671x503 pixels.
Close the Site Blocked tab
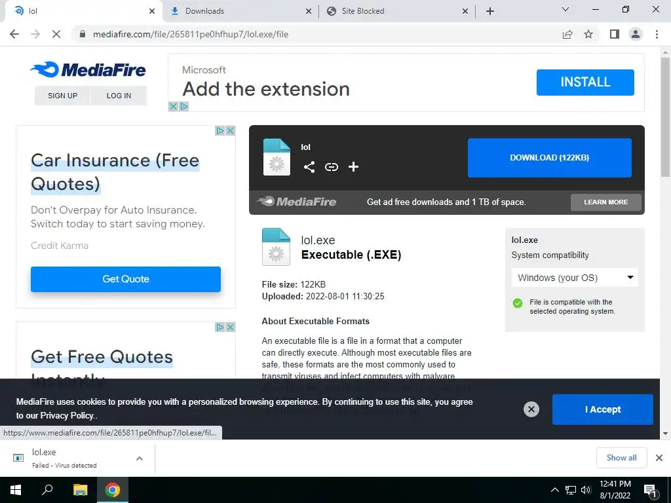465,11
